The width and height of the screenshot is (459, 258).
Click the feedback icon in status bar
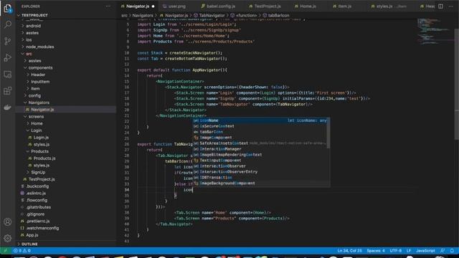tap(443, 251)
